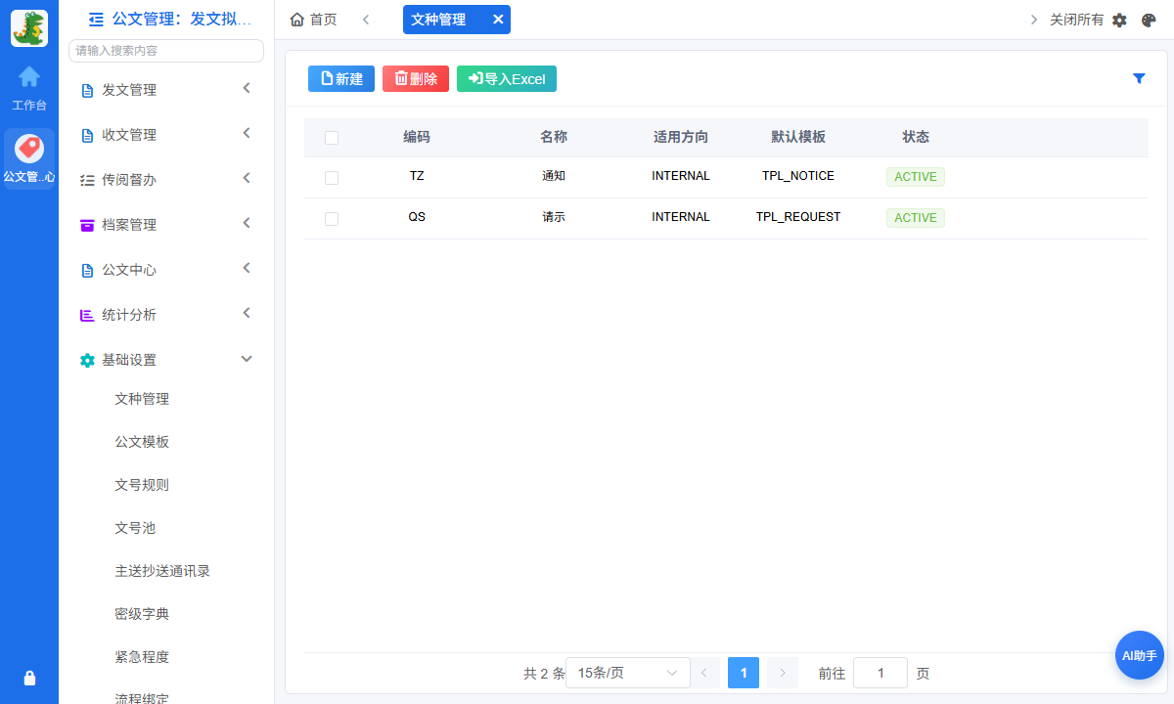This screenshot has width=1174, height=704.
Task: Click the 首页 house icon
Action: pos(297,20)
